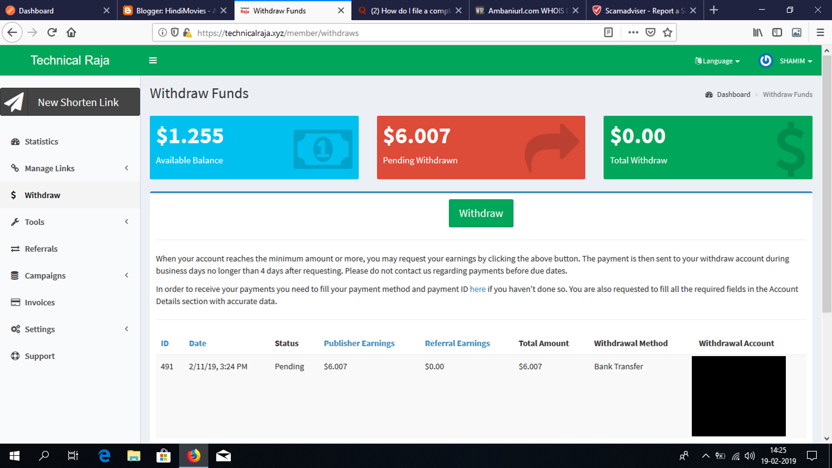Open the Action Center notifications icon
Image resolution: width=832 pixels, height=468 pixels.
(812, 456)
